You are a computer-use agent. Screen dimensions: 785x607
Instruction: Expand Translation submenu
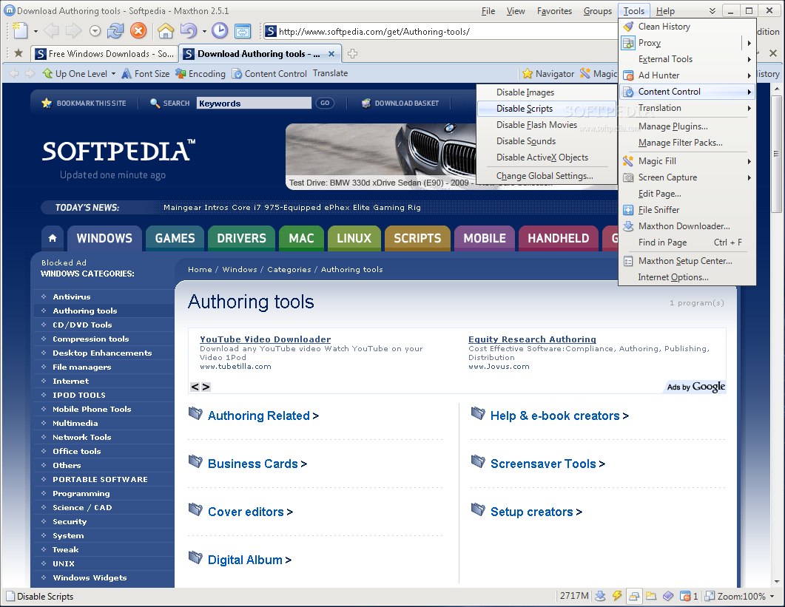pos(687,108)
